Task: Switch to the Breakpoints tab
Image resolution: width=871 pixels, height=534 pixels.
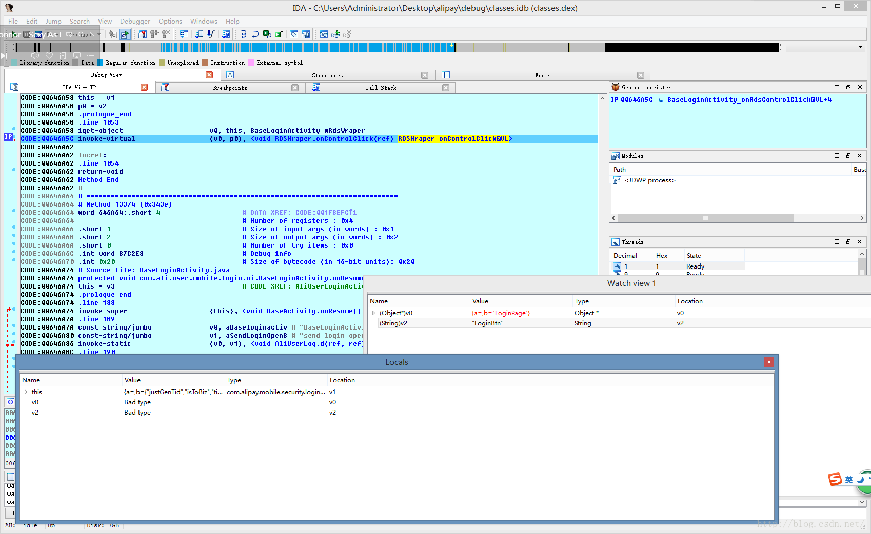Action: coord(230,88)
